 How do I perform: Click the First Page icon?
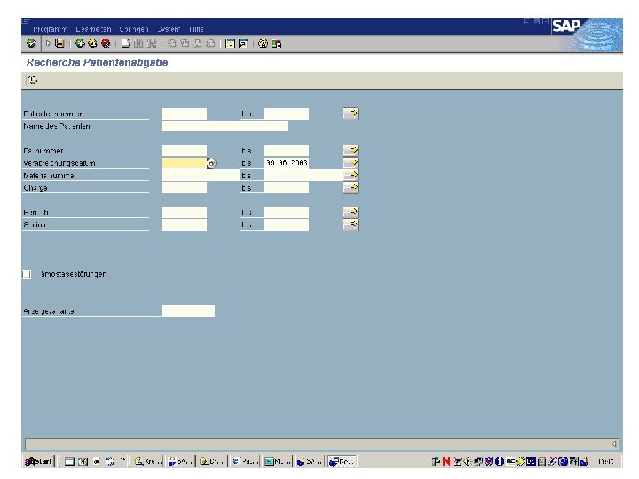coord(172,43)
